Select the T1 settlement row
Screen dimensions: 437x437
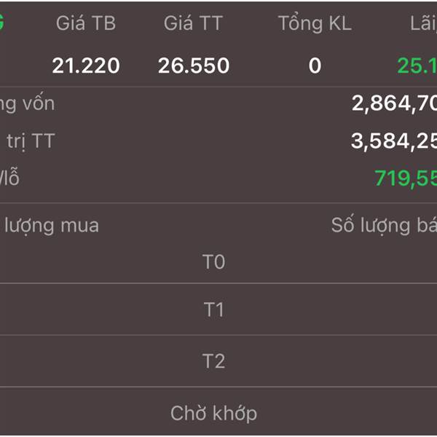[219, 310]
